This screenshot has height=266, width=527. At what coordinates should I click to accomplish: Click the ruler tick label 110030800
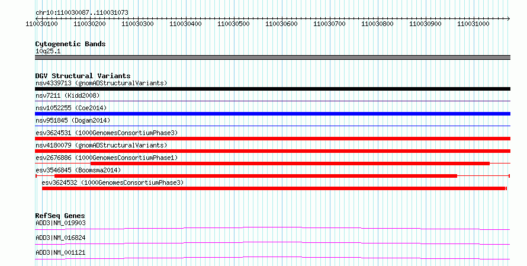pos(377,24)
